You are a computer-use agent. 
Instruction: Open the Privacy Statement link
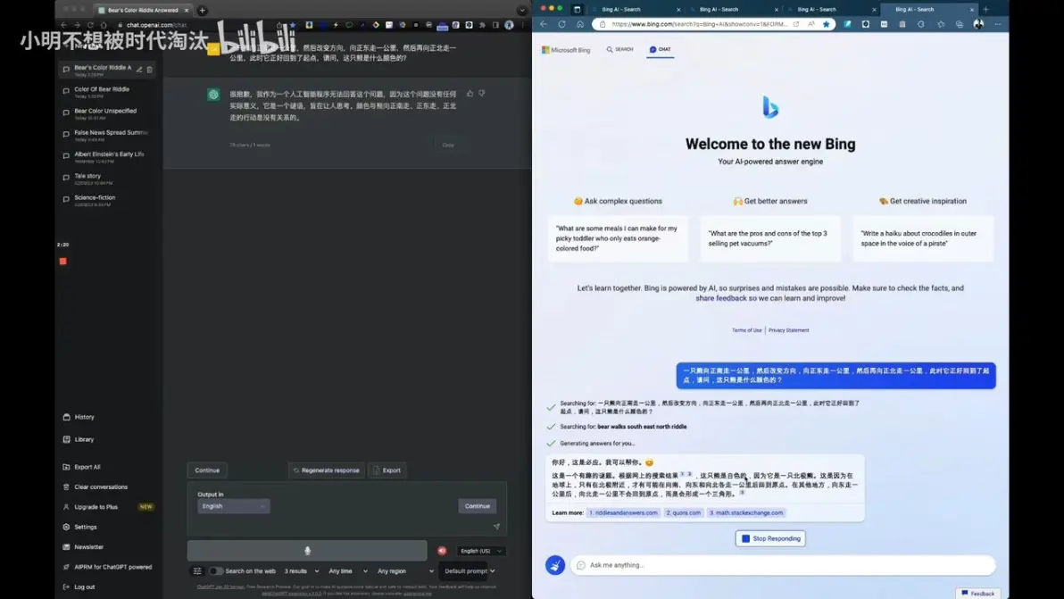coord(788,330)
